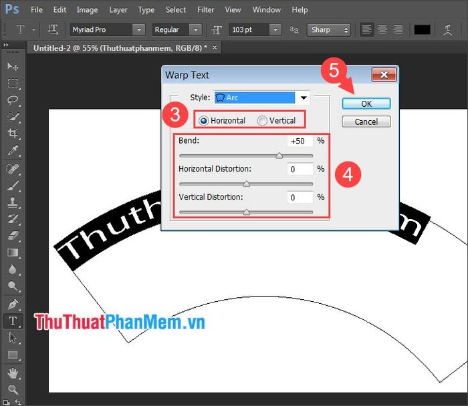Click the default colors icon at toolbox bottom
Viewport: 468px width, 406px height.
pyautogui.click(x=7, y=402)
